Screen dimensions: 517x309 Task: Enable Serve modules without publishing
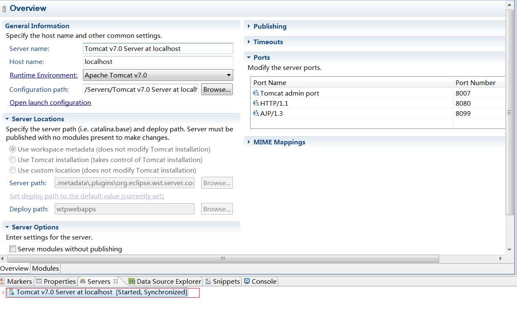(x=13, y=249)
